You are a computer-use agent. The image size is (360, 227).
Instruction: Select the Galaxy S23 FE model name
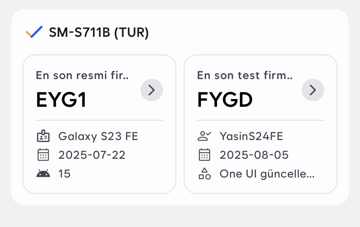(x=98, y=136)
